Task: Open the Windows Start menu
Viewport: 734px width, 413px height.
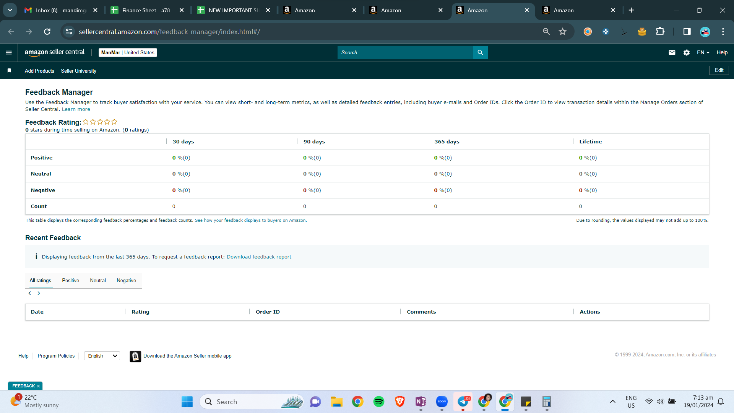Action: point(187,402)
